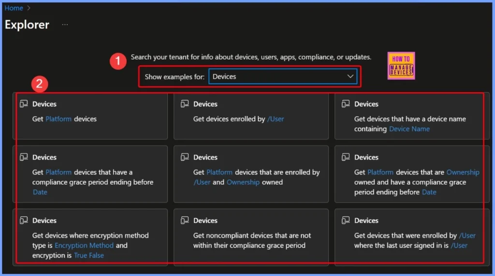Open the Show examples for Devices dropdown
495x276 pixels.
click(282, 76)
